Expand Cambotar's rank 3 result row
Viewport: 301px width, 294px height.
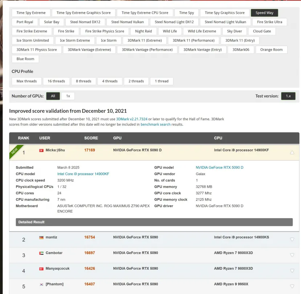pyautogui.click(x=292, y=255)
